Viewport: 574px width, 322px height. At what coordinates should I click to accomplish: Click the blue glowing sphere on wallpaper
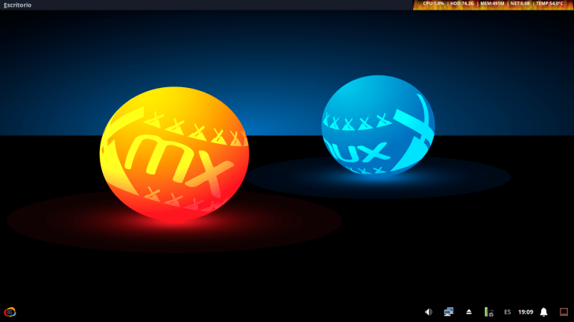378,125
